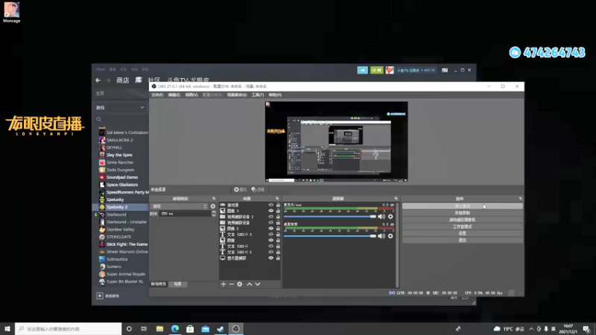The height and width of the screenshot is (335, 596).
Task: Remove selected source with minus icon
Action: (x=232, y=284)
